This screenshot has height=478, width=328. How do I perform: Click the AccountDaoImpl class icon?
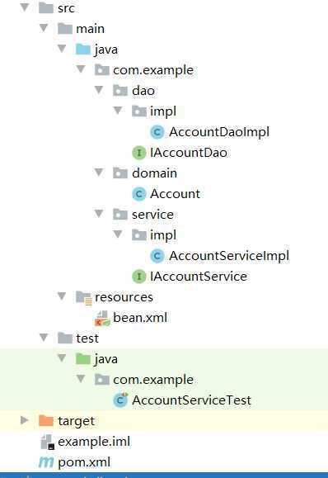pyautogui.click(x=157, y=132)
